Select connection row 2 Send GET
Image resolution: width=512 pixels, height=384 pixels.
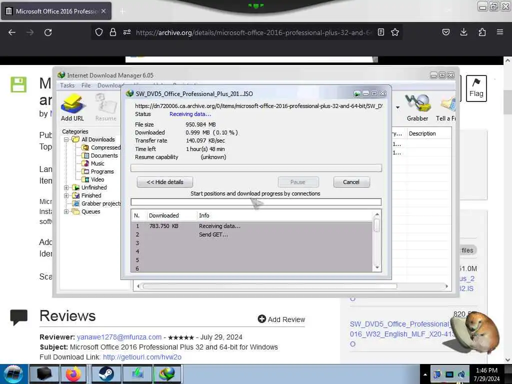click(252, 234)
